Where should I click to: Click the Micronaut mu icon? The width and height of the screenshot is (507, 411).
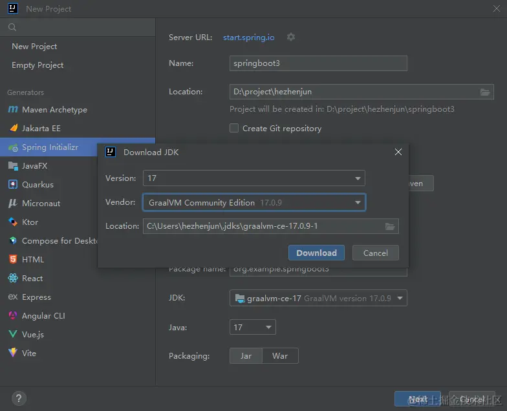pyautogui.click(x=13, y=203)
